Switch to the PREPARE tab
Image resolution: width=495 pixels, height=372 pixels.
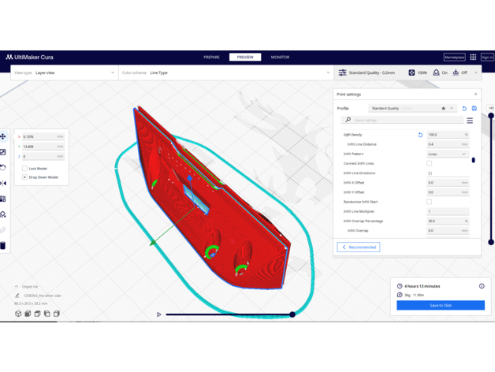tap(211, 58)
